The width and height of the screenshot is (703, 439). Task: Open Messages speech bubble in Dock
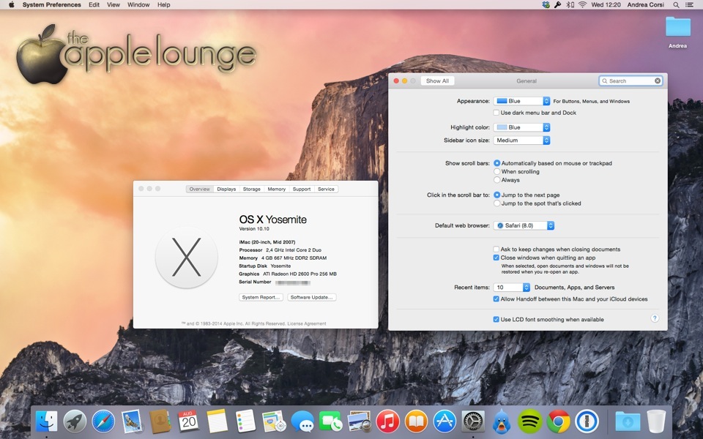click(x=302, y=421)
